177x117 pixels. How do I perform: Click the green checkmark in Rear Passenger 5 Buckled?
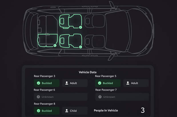click(x=100, y=83)
